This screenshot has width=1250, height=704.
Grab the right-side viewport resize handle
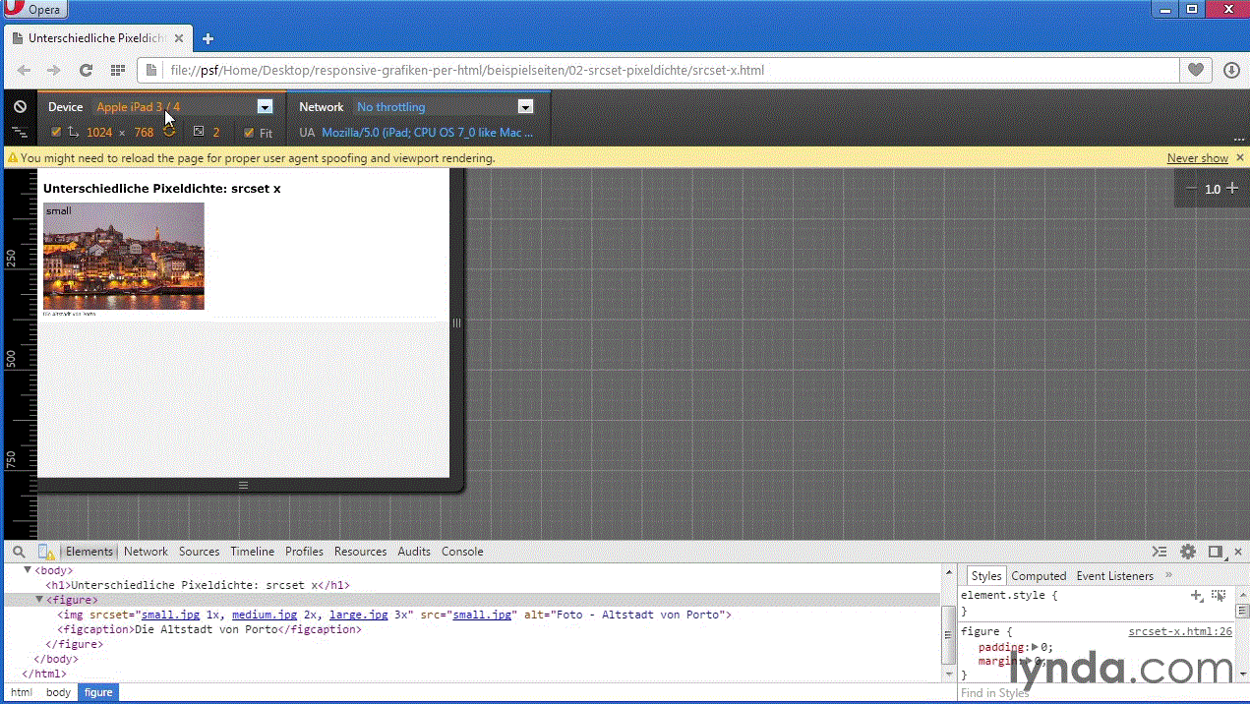coord(456,323)
